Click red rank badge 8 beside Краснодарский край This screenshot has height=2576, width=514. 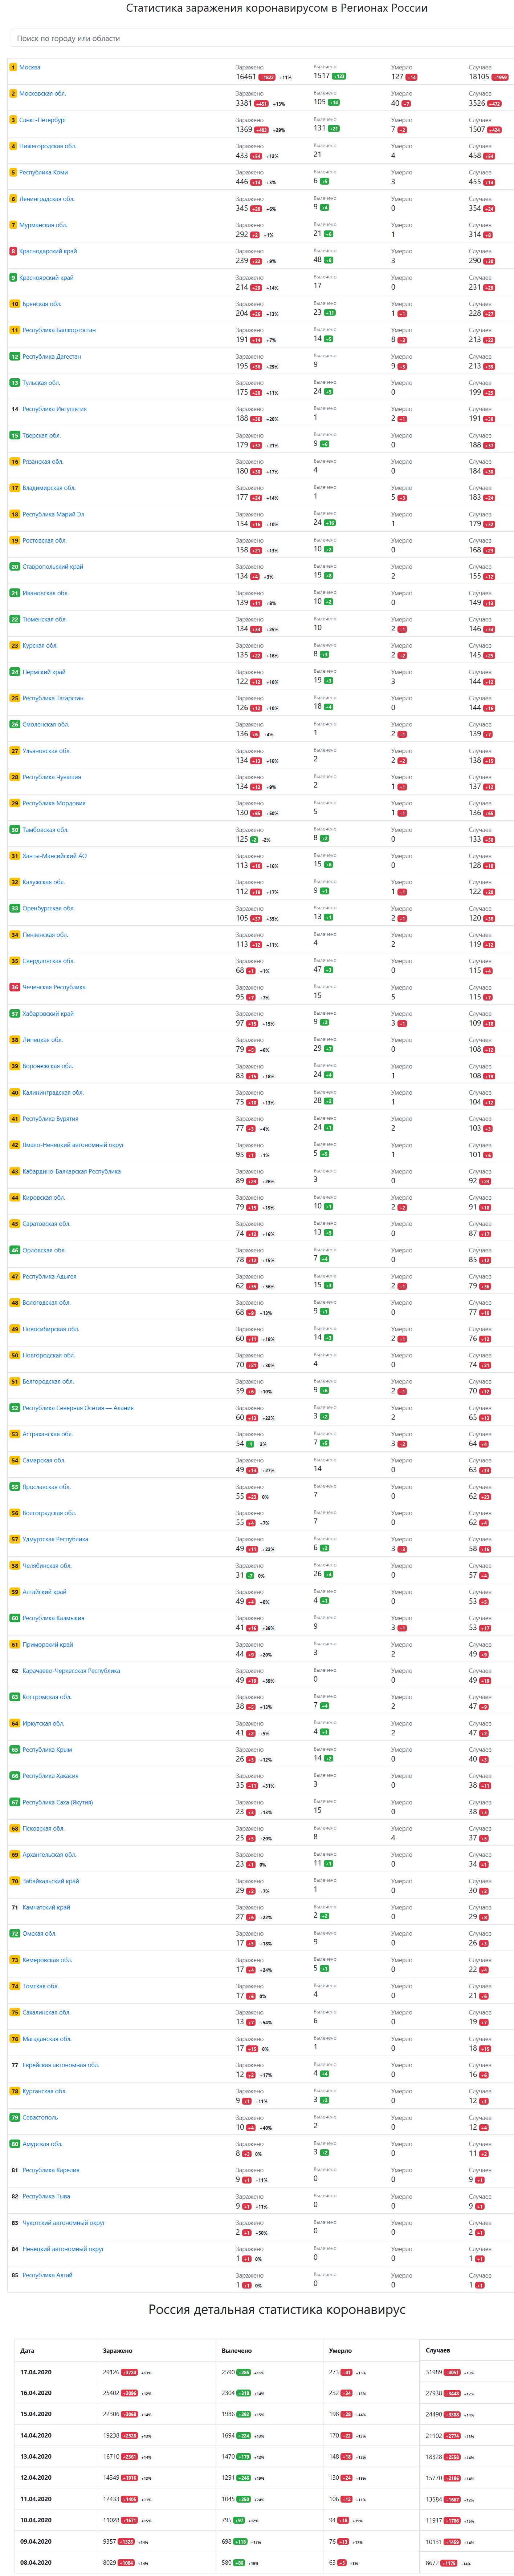13,251
